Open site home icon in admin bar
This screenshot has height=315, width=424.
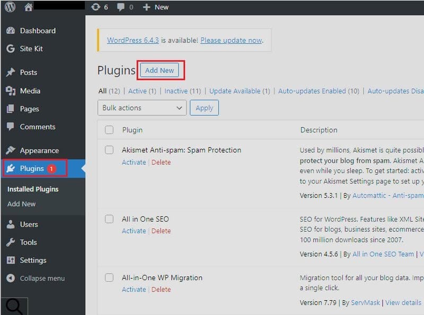pos(28,7)
